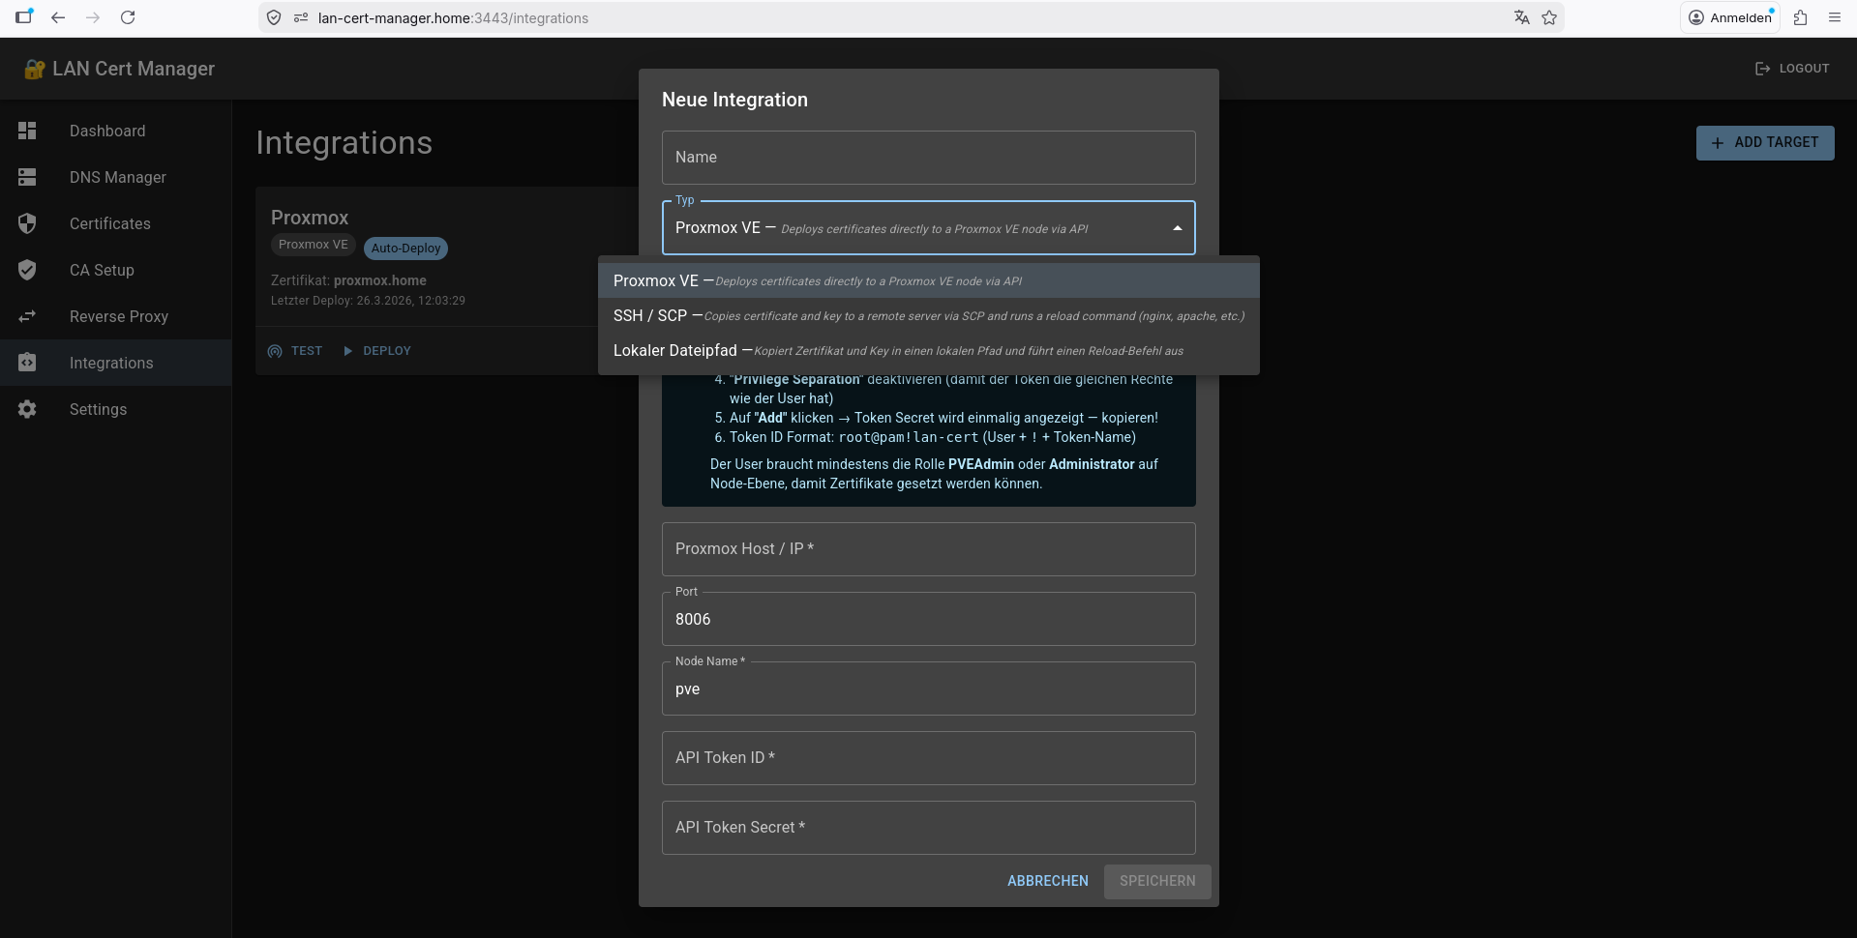Click the Node Name field with pve
This screenshot has width=1857, height=938.
tap(929, 689)
